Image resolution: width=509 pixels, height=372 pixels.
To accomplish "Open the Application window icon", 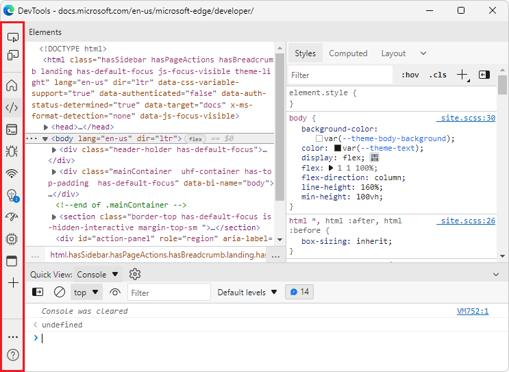I will click(12, 261).
